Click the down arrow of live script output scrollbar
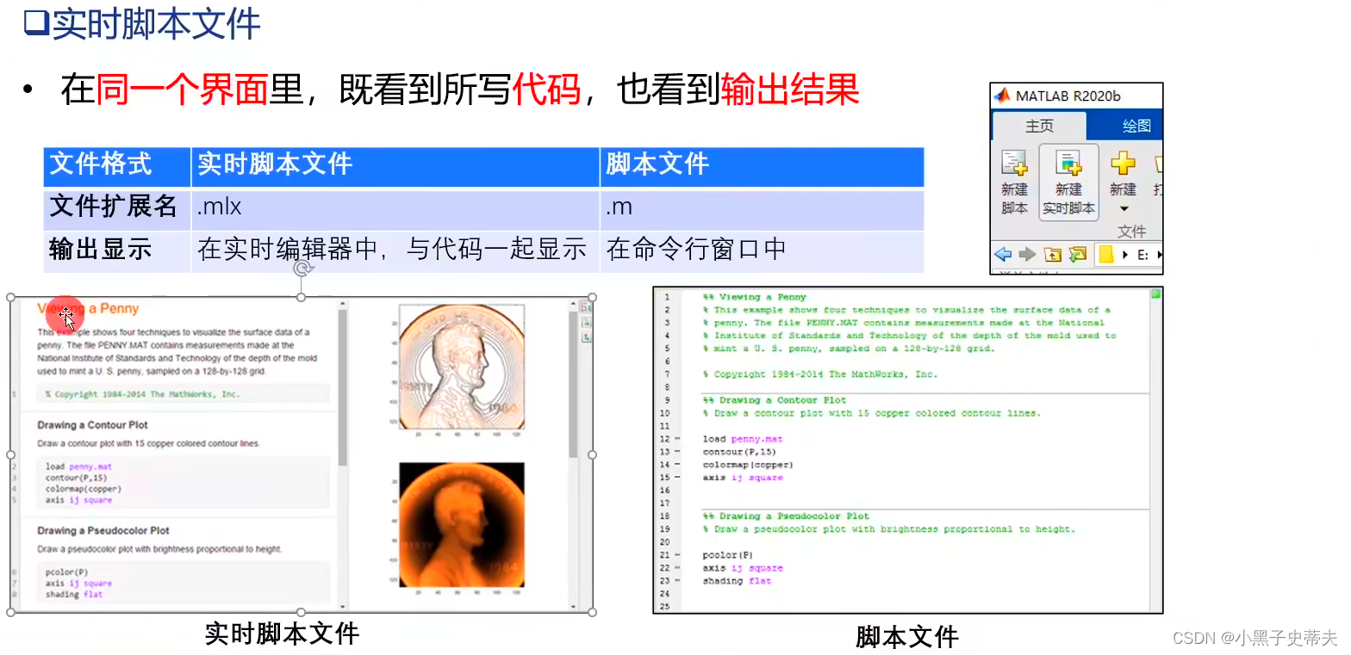 (x=573, y=606)
